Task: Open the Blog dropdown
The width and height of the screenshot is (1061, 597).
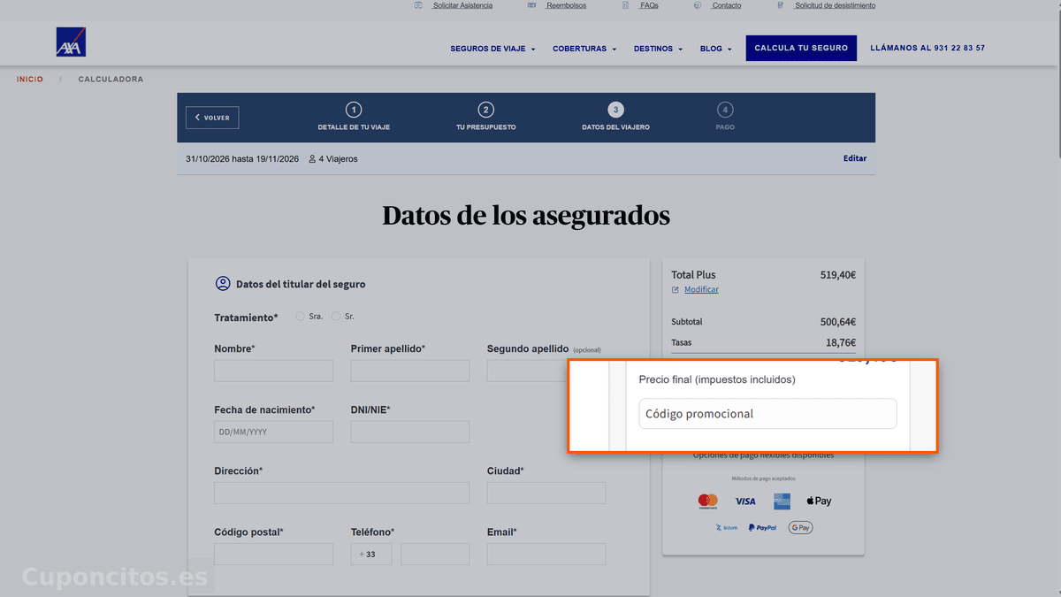Action: [x=715, y=49]
